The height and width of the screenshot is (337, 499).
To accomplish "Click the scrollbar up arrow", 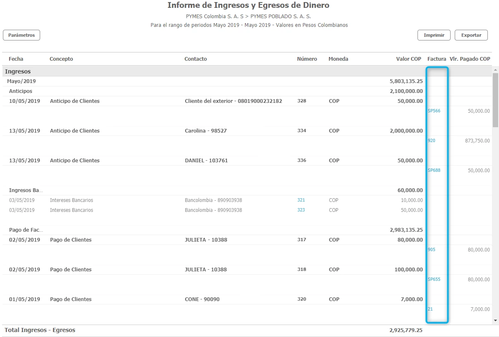I will coord(495,70).
